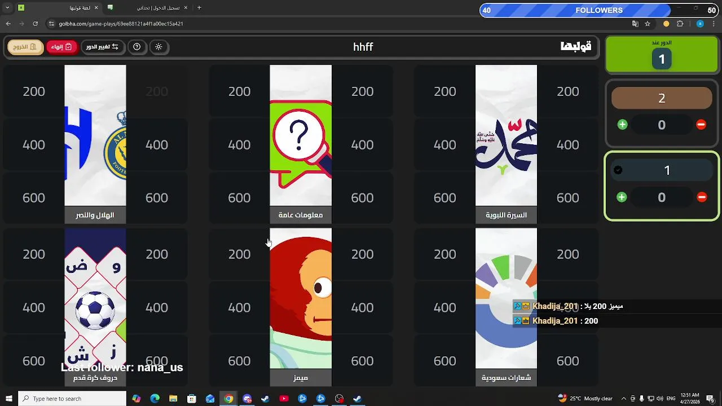Bookmark this page with the star icon
The width and height of the screenshot is (722, 406).
coord(648,24)
